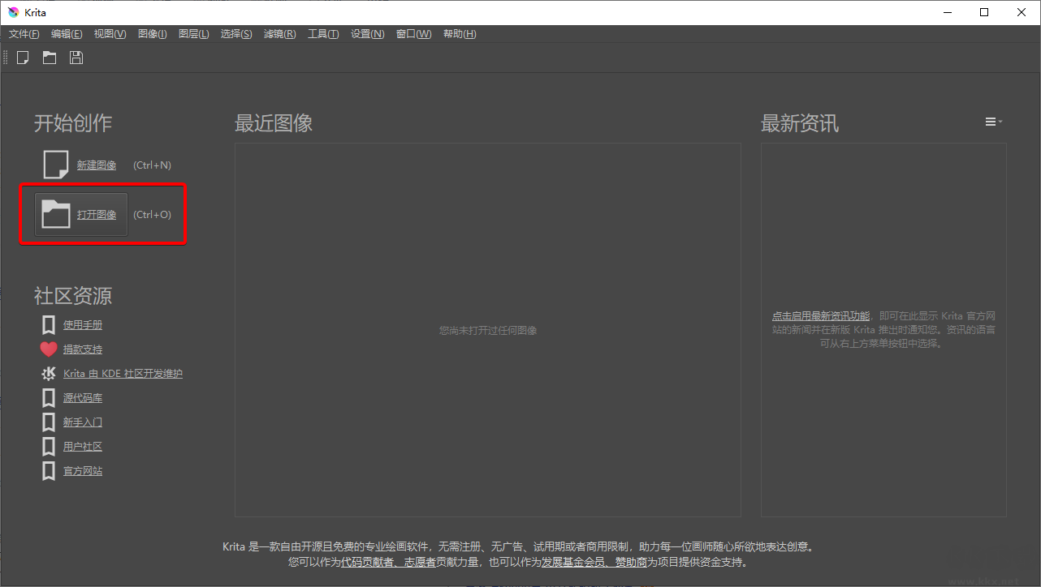The width and height of the screenshot is (1041, 587).
Task: Open a file using the toolbar folder icon
Action: coord(49,57)
